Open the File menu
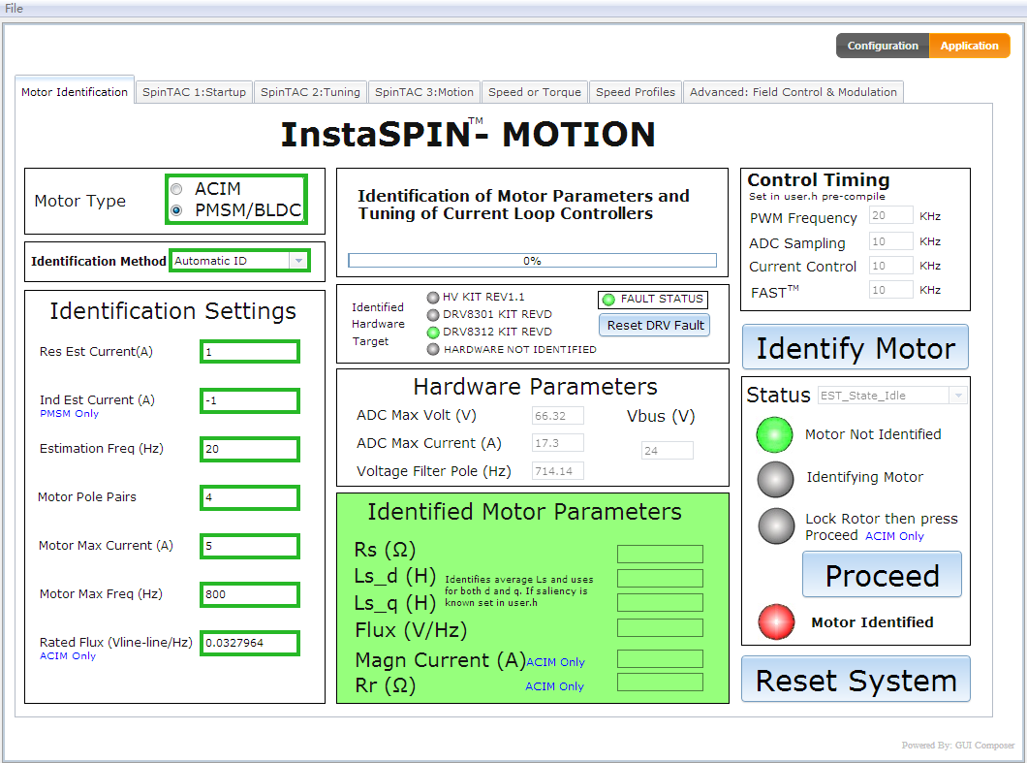The image size is (1027, 763). point(14,9)
